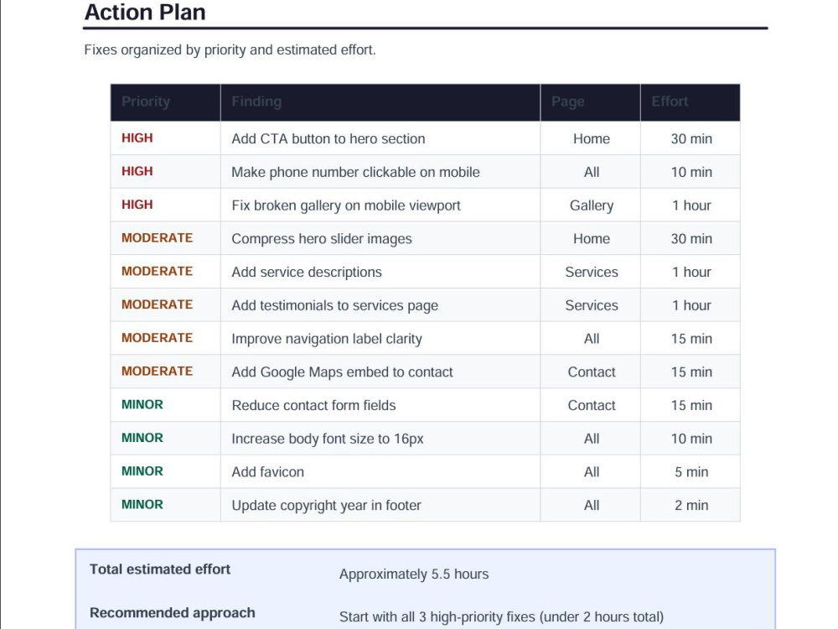
Task: Click 'Add Google Maps embed to contact'
Action: 342,372
